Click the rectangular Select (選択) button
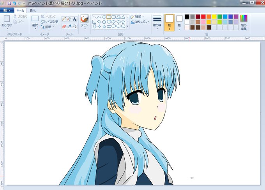Image resolution: width=265 pixels, height=190 pixels. (35, 18)
